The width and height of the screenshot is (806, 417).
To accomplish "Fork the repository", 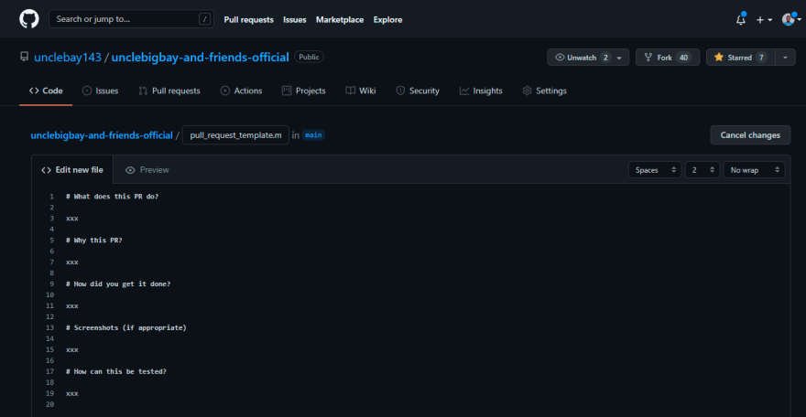I will coord(667,58).
